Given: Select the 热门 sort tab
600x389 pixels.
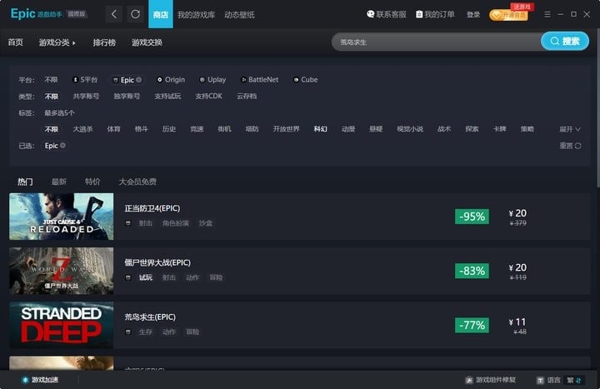Looking at the screenshot, I should pos(25,182).
